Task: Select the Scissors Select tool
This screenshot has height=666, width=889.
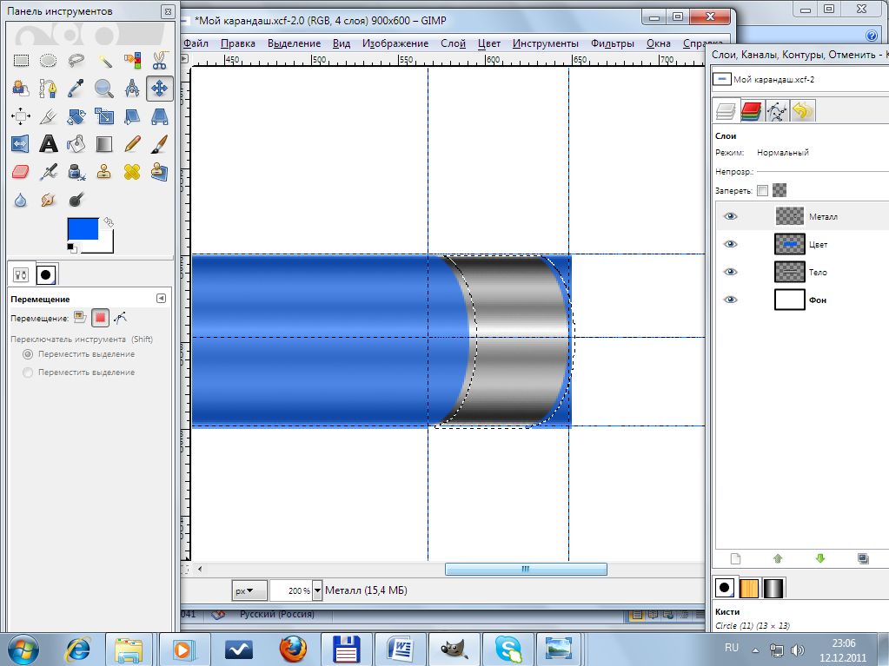Action: [159, 60]
